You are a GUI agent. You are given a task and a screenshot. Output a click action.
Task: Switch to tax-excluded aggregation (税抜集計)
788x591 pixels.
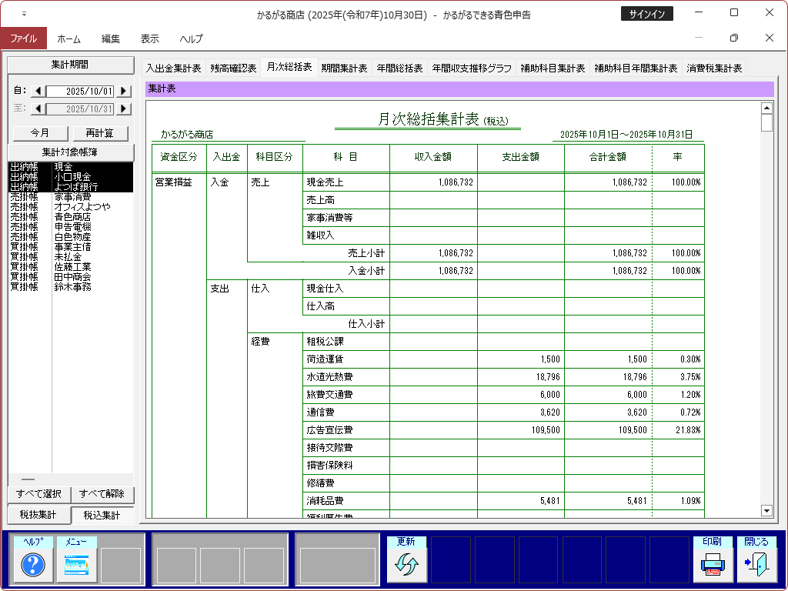pos(37,515)
